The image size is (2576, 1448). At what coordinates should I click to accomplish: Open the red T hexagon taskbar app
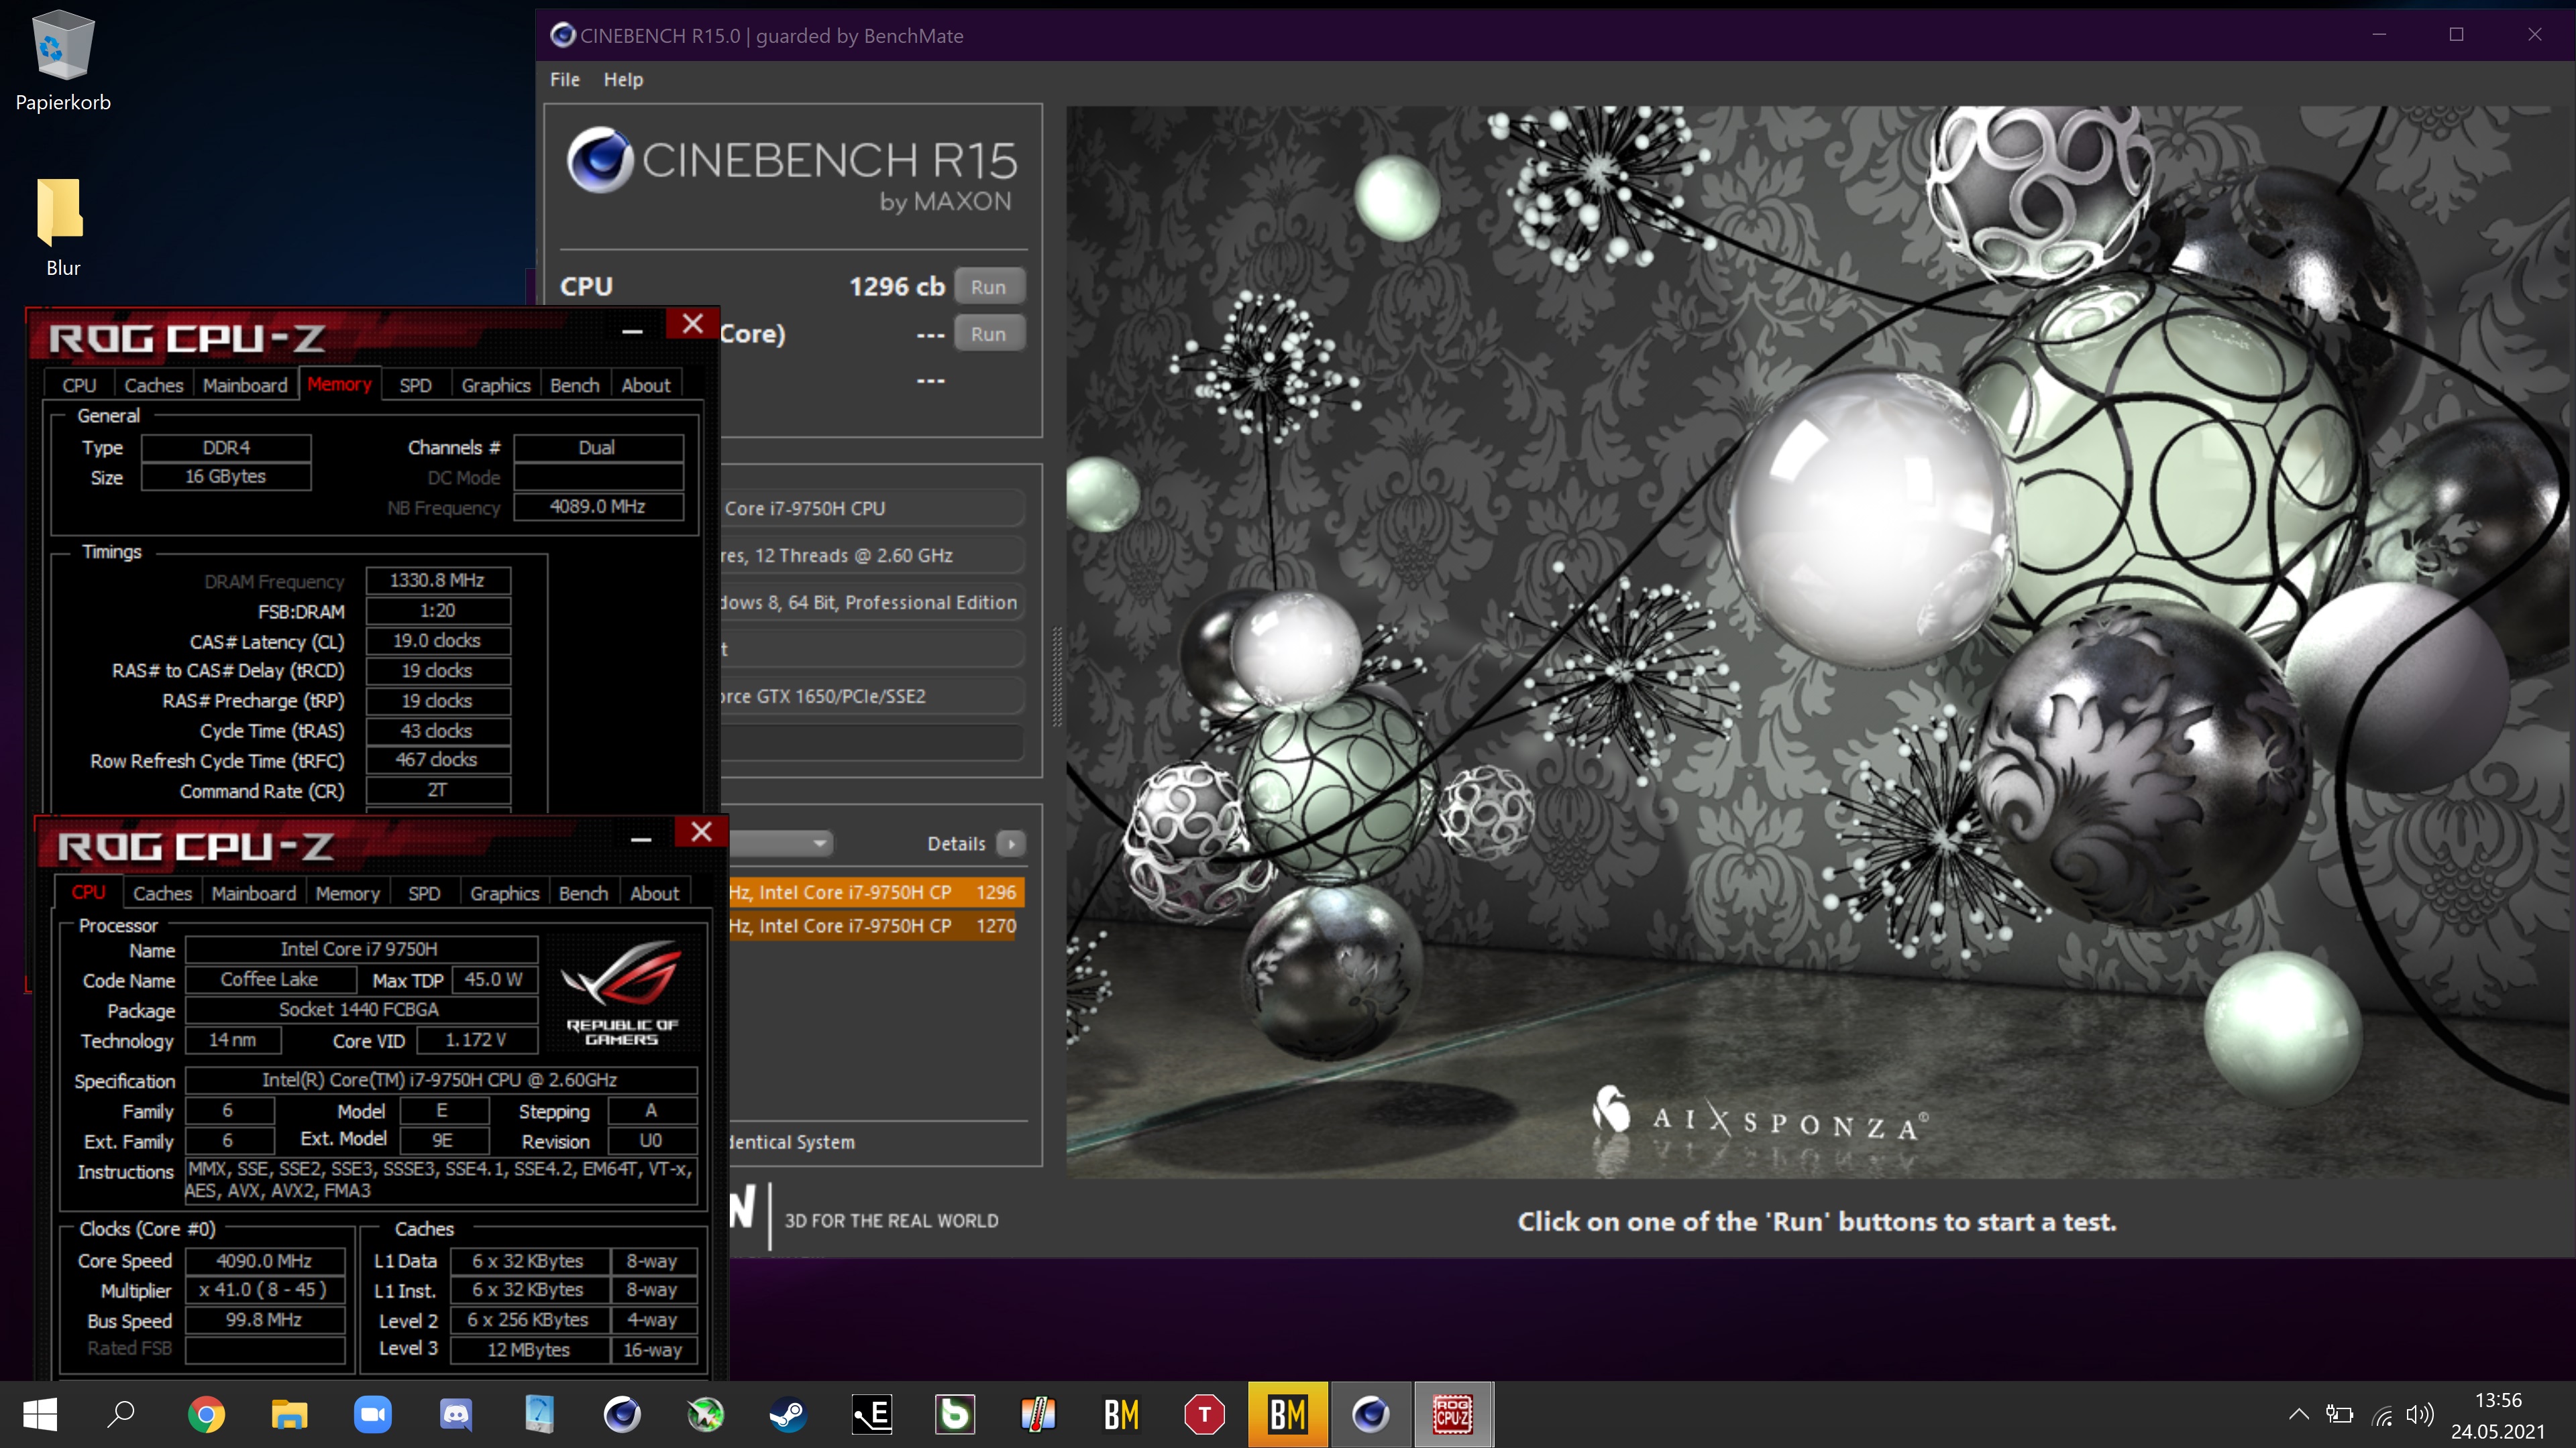[1204, 1414]
